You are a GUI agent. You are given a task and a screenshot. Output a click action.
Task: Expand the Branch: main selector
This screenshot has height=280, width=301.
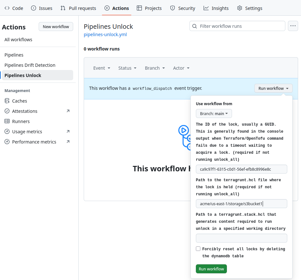point(214,113)
